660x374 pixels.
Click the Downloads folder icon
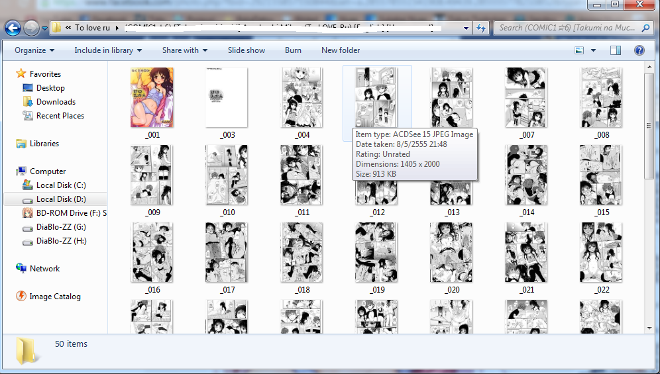(x=28, y=101)
